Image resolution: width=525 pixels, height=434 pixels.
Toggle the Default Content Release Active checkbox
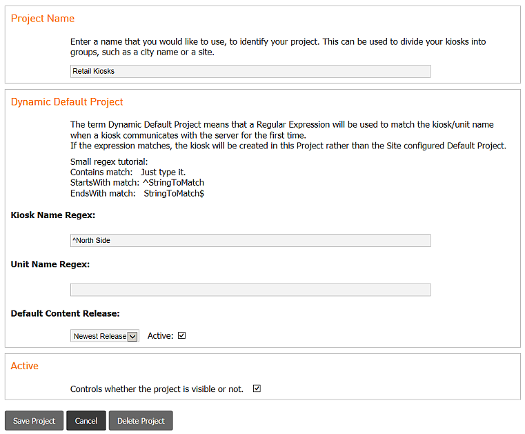coord(182,335)
